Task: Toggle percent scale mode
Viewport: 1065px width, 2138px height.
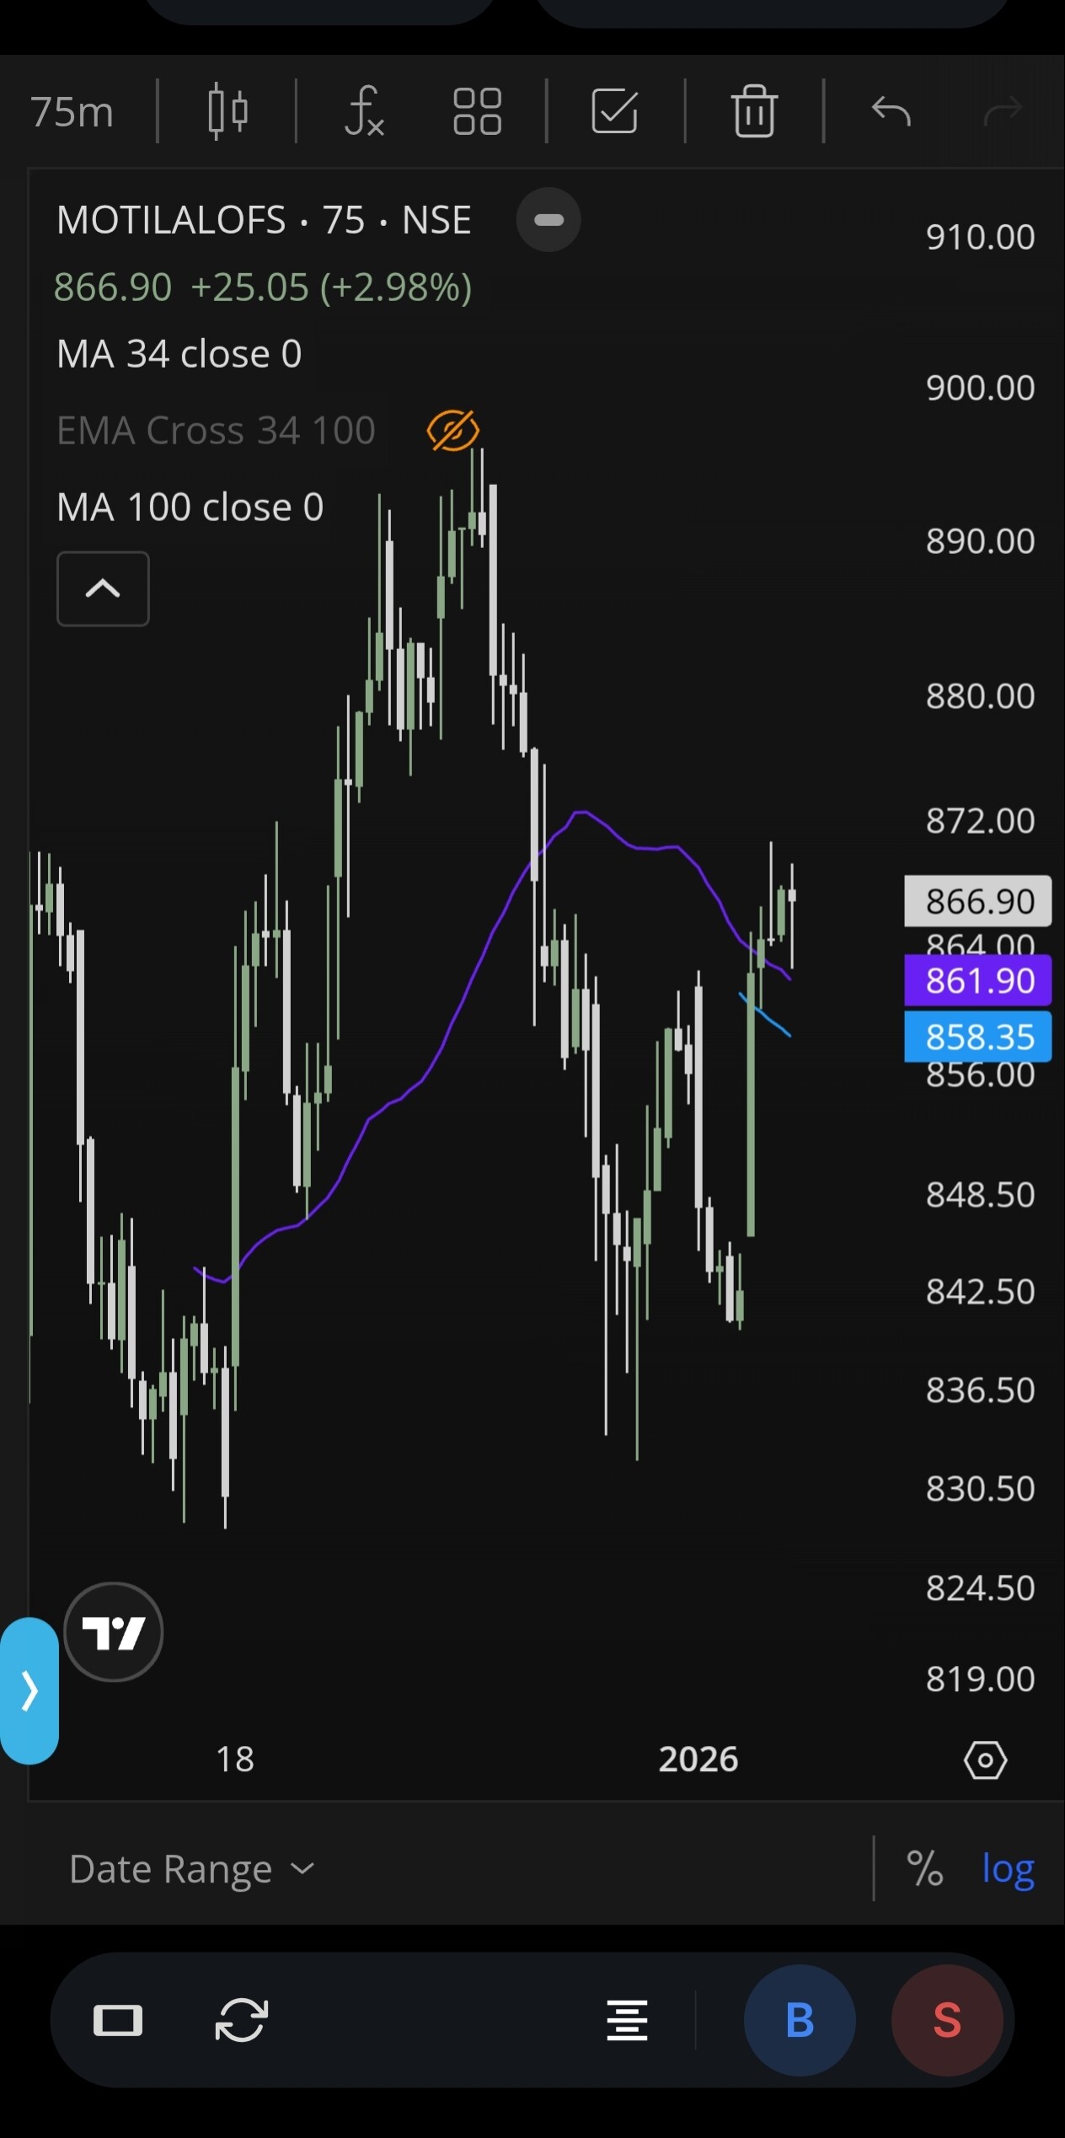Action: click(924, 1869)
